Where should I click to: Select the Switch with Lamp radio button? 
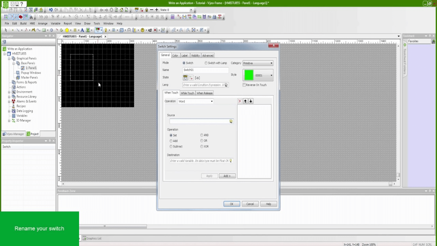[206, 63]
